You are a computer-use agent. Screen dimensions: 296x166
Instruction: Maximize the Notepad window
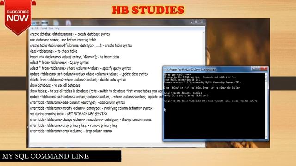(196, 22)
